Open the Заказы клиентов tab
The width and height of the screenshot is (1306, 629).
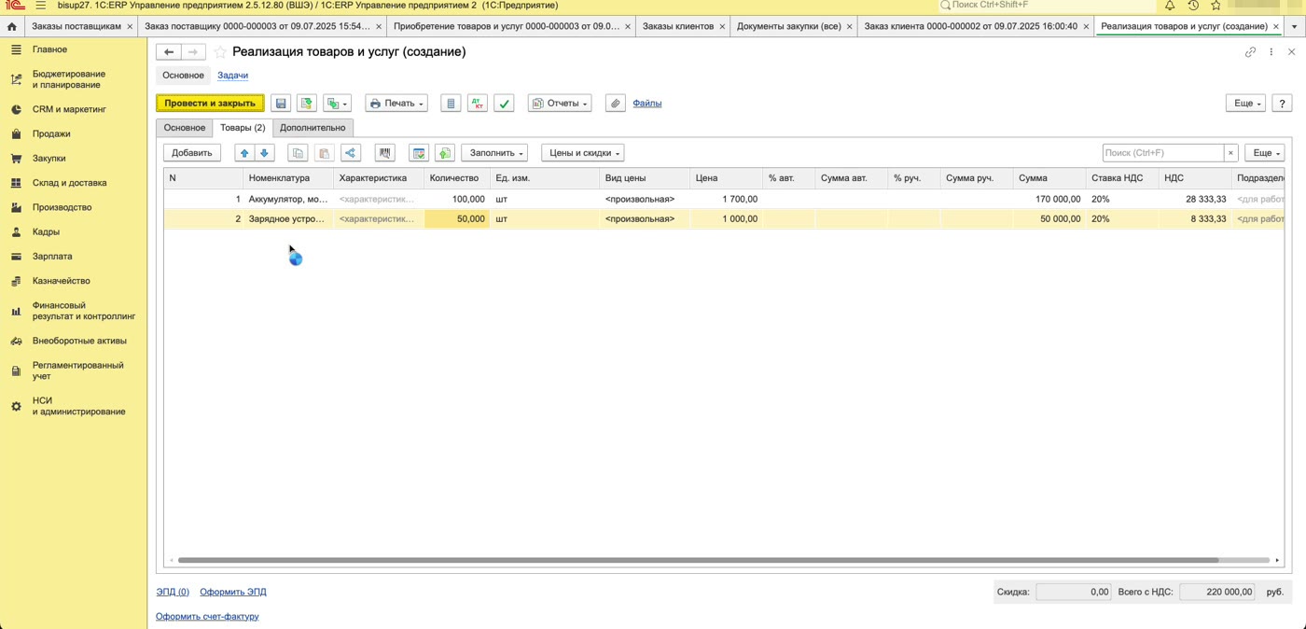678,26
